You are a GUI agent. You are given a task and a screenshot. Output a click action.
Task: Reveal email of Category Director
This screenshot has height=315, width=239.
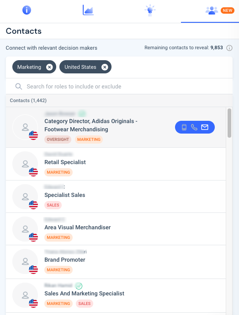(x=205, y=127)
